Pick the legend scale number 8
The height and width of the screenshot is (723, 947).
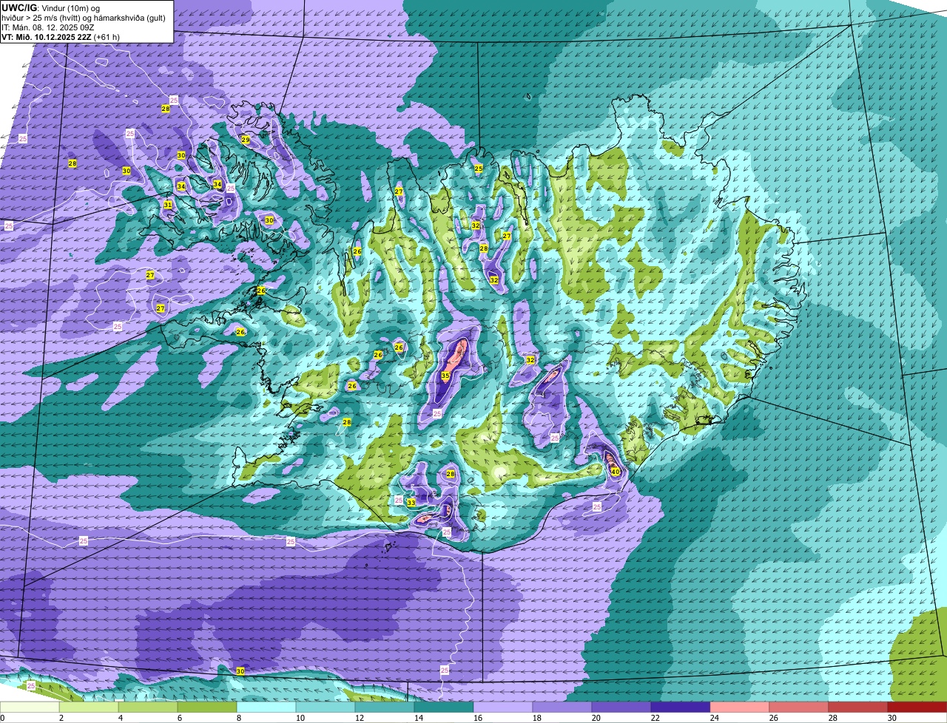[x=238, y=718]
